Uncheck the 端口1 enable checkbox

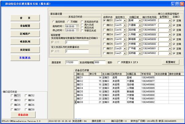coord(104,20)
